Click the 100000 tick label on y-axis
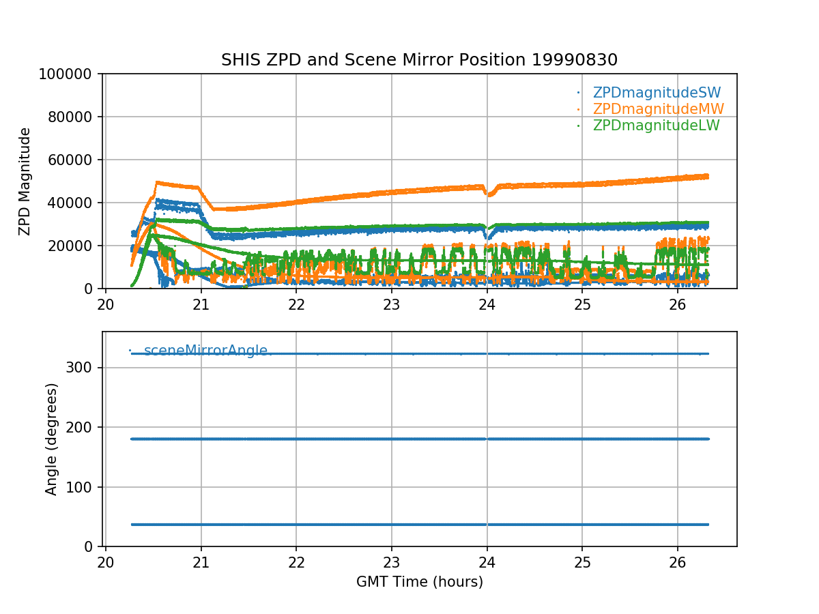819x614 pixels. click(68, 74)
